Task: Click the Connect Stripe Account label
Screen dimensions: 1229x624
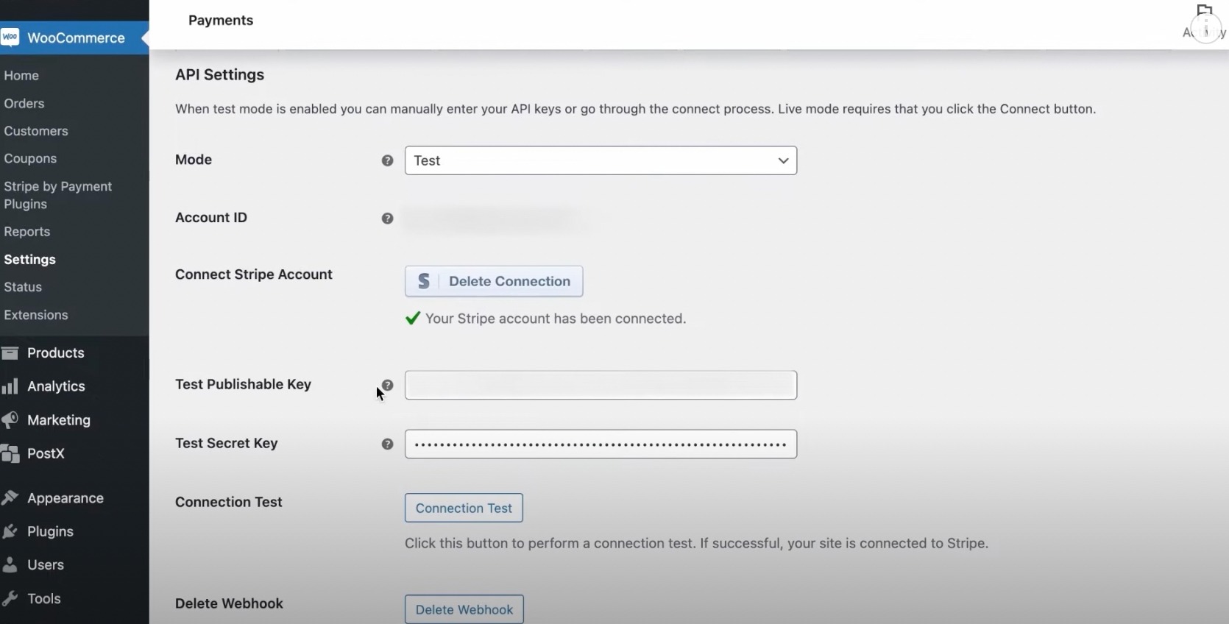Action: [254, 274]
